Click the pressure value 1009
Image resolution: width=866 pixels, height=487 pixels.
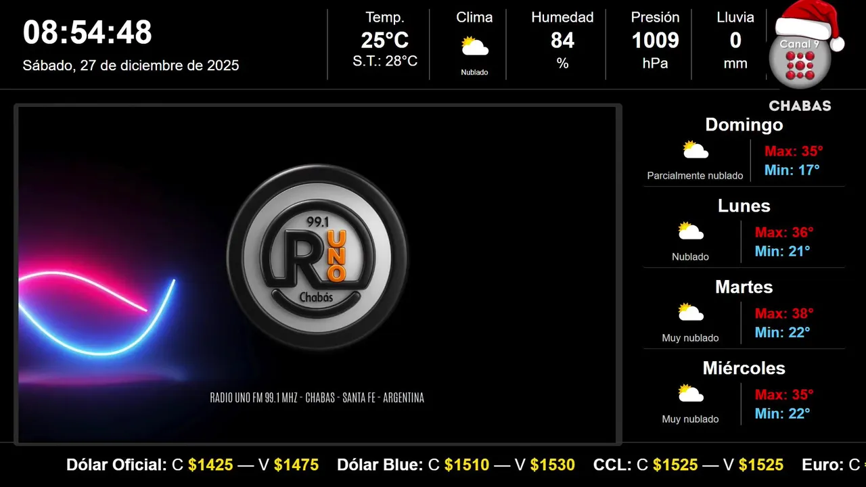[x=655, y=41]
